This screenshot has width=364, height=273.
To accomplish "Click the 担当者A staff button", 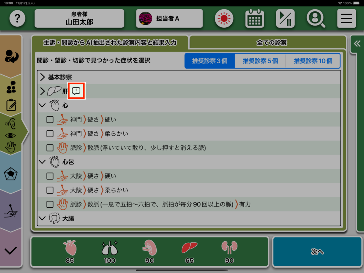I will click(169, 18).
